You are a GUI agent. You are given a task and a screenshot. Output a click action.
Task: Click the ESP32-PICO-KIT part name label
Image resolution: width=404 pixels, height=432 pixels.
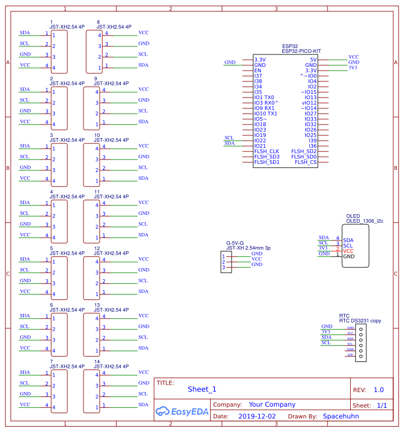(x=301, y=51)
